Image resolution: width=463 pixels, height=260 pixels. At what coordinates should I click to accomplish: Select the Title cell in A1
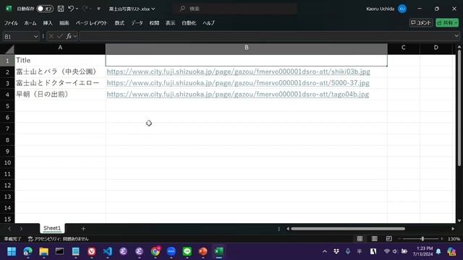point(60,60)
